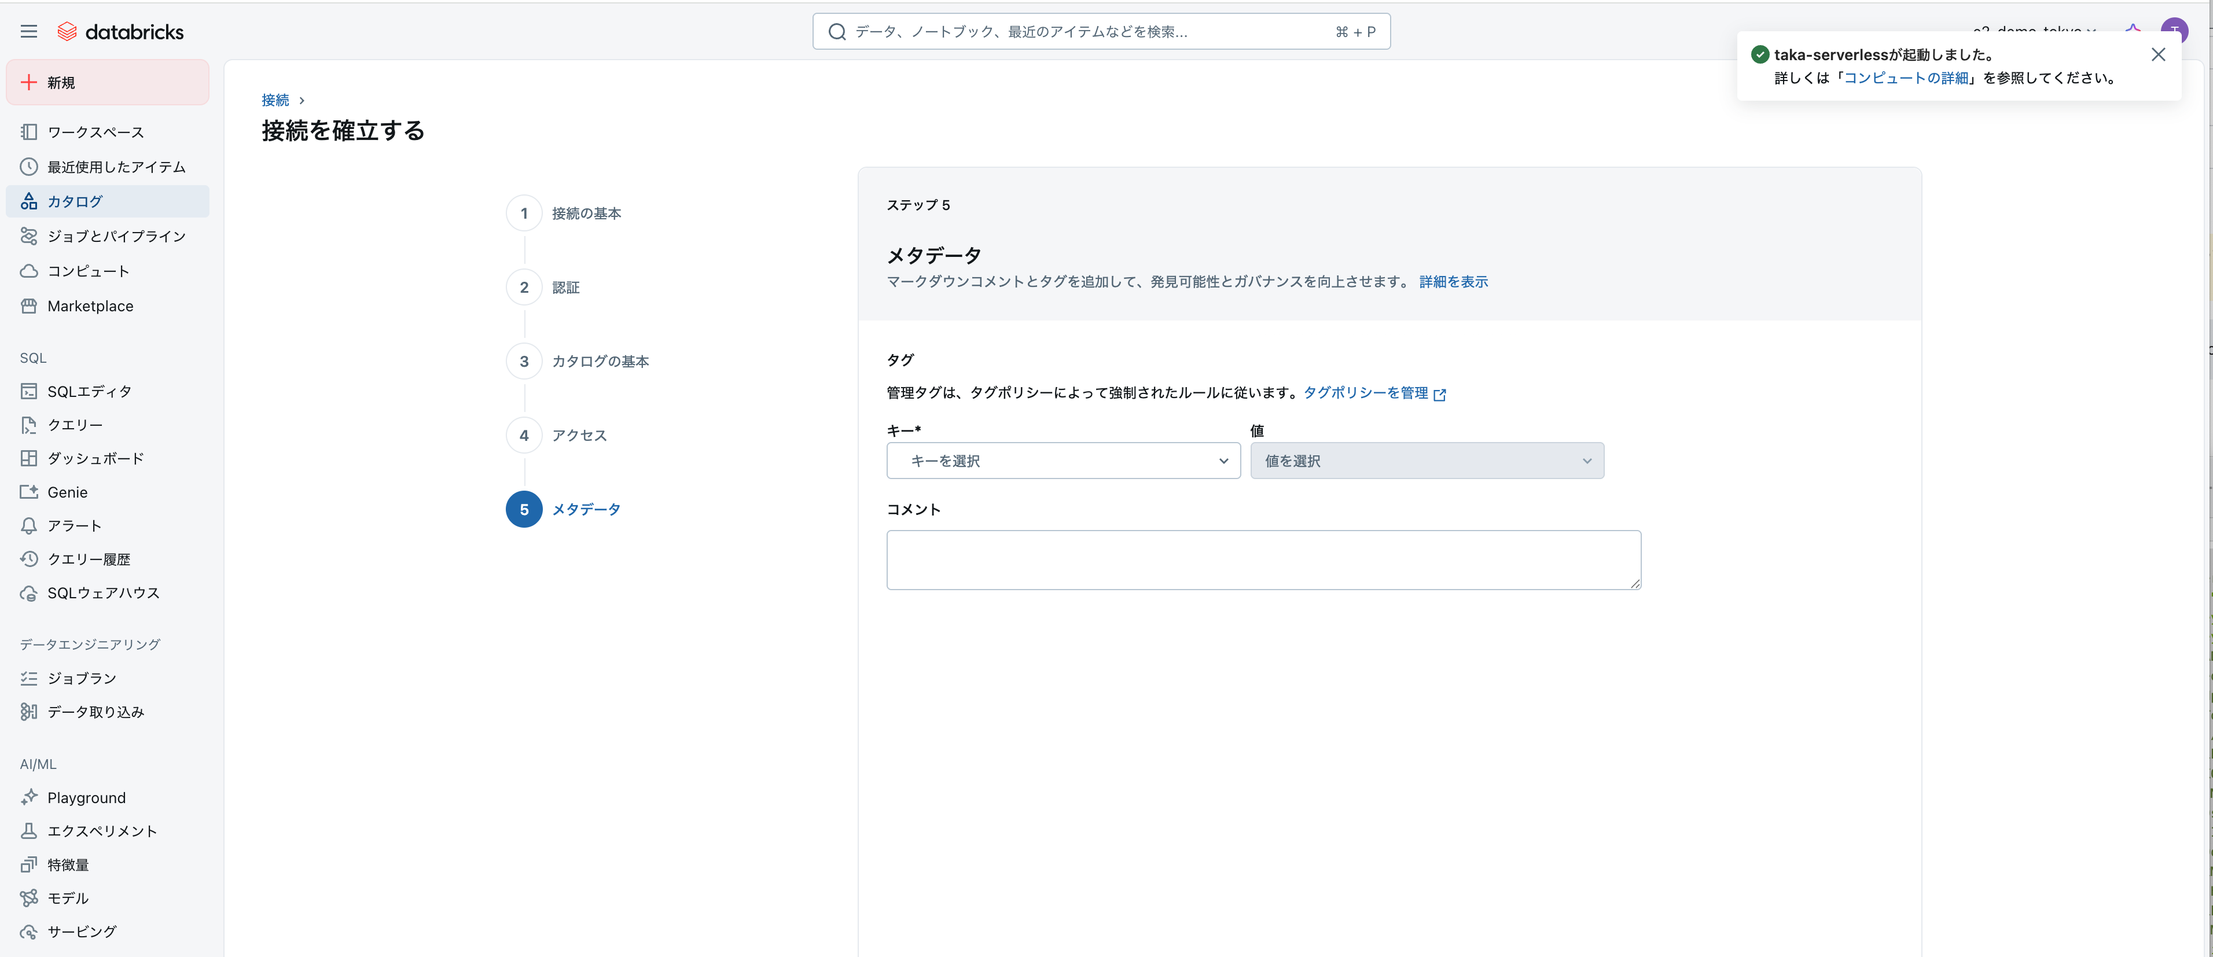Open the キーを選択 dropdown

[x=1063, y=461]
